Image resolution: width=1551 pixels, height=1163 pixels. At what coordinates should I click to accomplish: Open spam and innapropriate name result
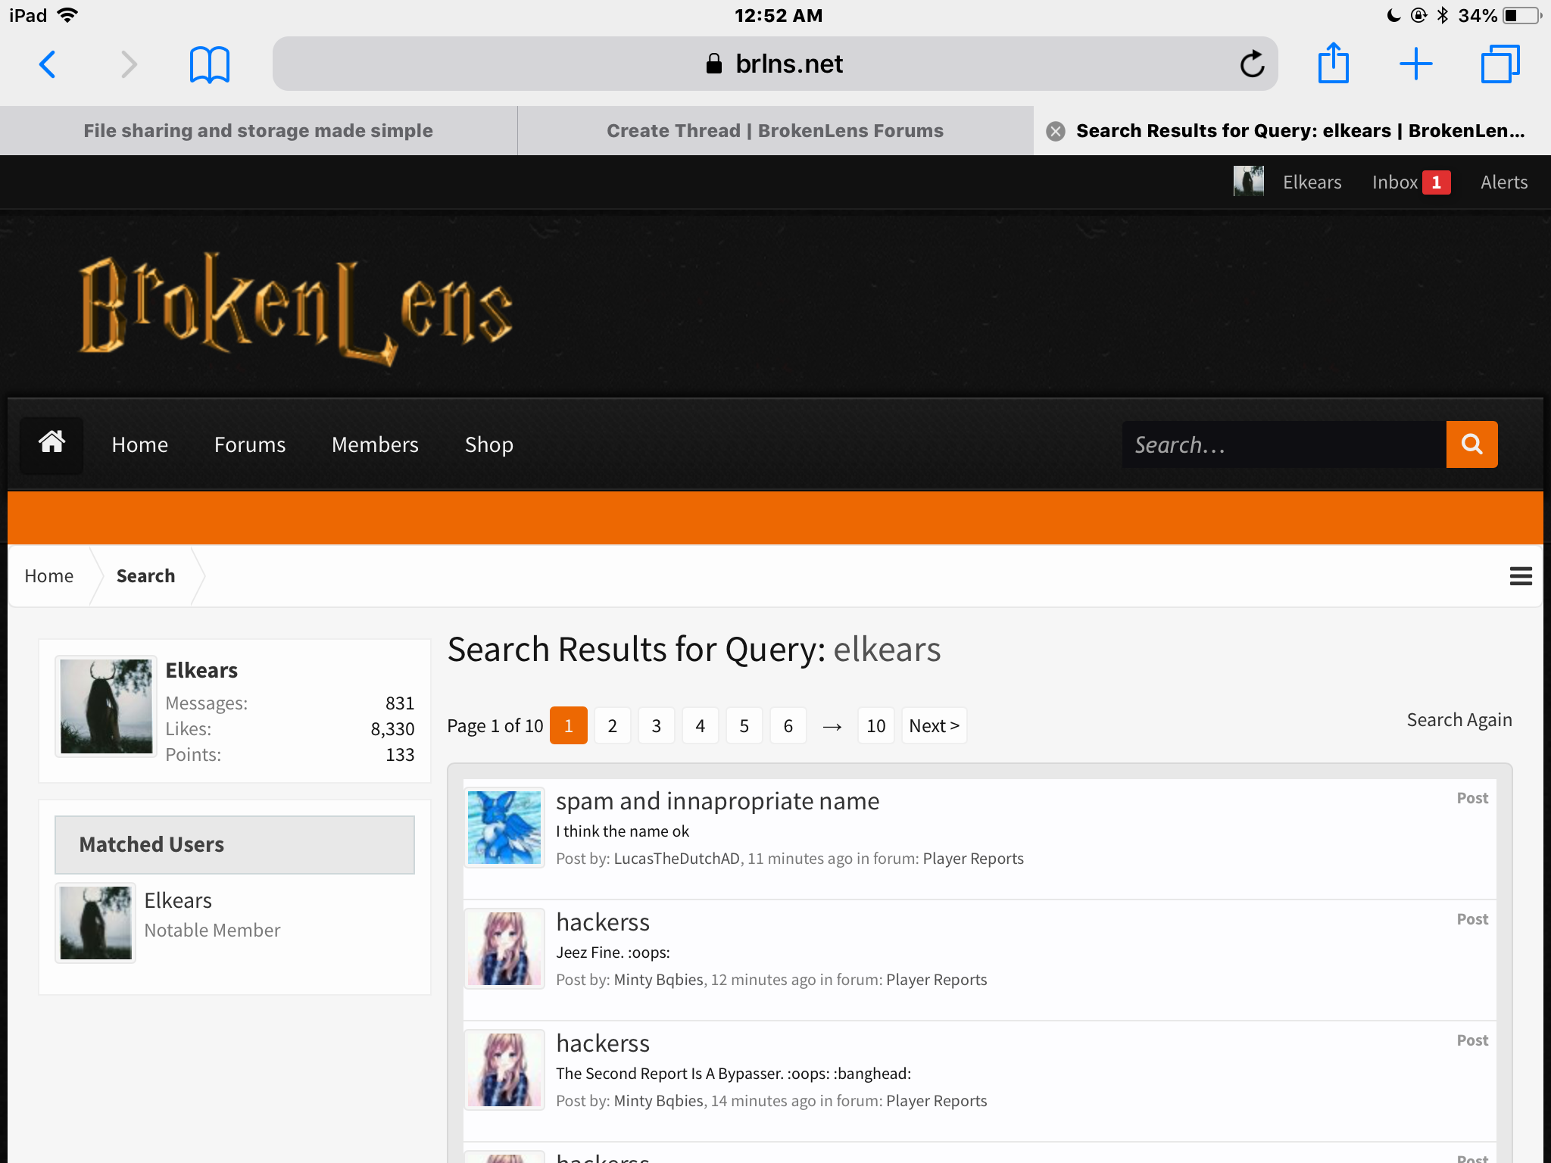(717, 801)
